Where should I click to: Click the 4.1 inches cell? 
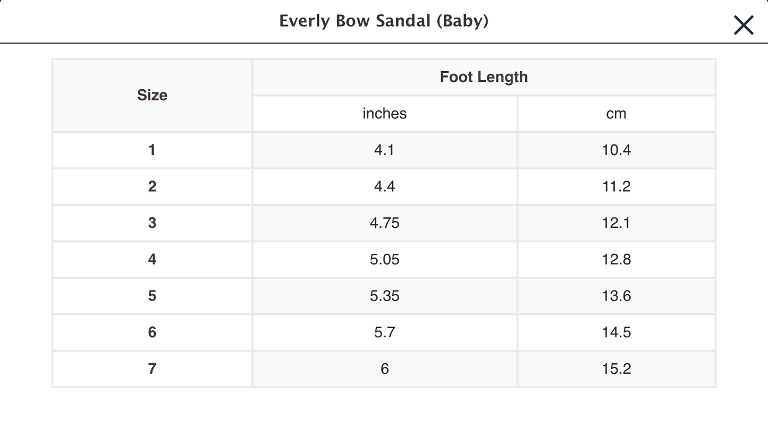[x=384, y=150]
